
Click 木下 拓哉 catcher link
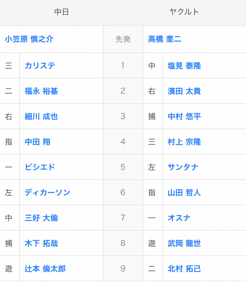[41, 243]
